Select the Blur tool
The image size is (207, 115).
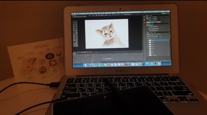74,34
